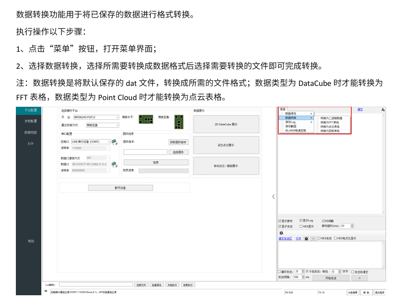Click the 文件 link
The image size is (396, 299).
tap(299, 239)
